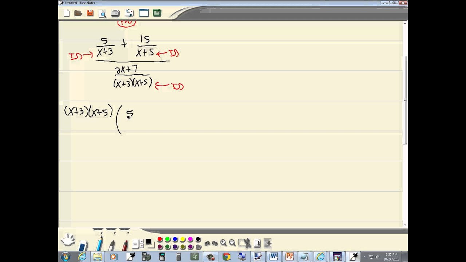Create a new blank note page
This screenshot has width=466, height=262.
pyautogui.click(x=67, y=13)
